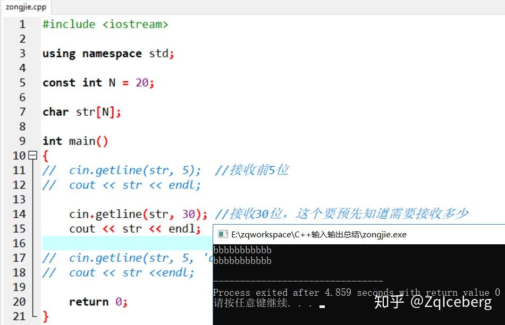Select line number 14 in the gutter
The height and width of the screenshot is (325, 505).
click(x=19, y=214)
